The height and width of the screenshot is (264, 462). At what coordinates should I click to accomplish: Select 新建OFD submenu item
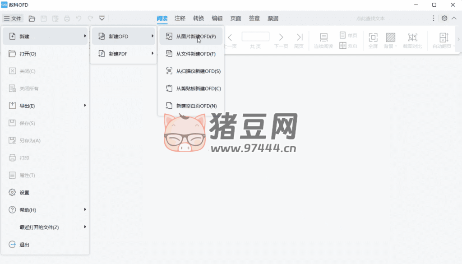124,36
